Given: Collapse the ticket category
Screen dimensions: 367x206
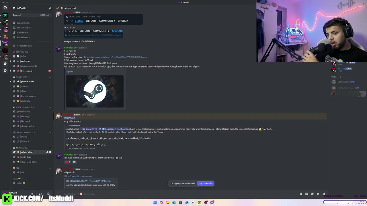Looking at the screenshot, I should click(x=18, y=179).
